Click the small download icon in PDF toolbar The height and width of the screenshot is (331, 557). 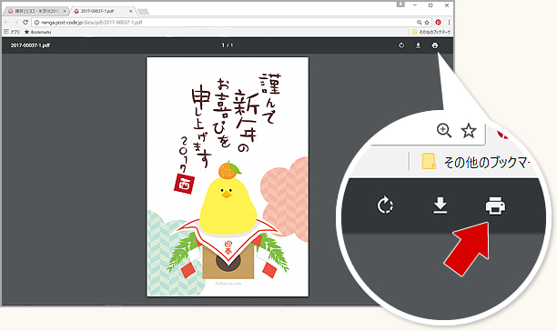(418, 45)
